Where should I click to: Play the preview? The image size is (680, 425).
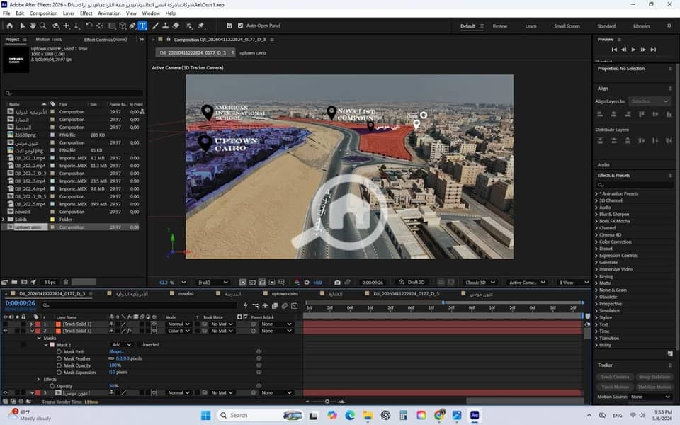pyautogui.click(x=633, y=50)
